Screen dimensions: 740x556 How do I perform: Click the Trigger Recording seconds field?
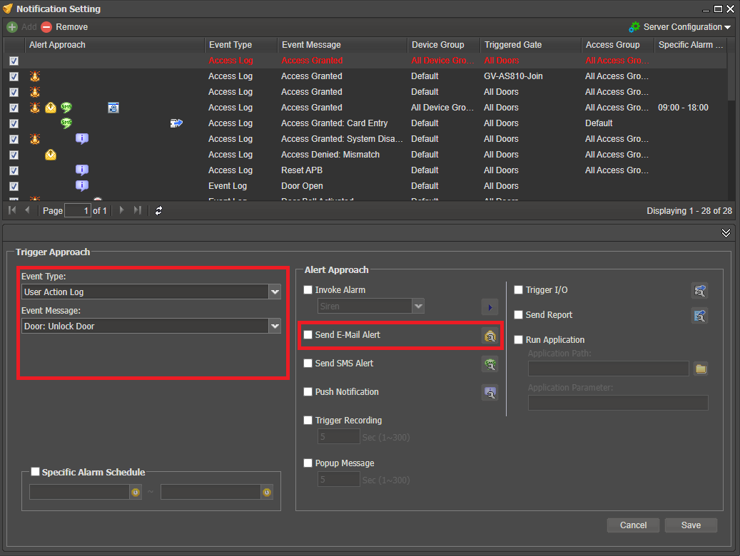tap(338, 437)
